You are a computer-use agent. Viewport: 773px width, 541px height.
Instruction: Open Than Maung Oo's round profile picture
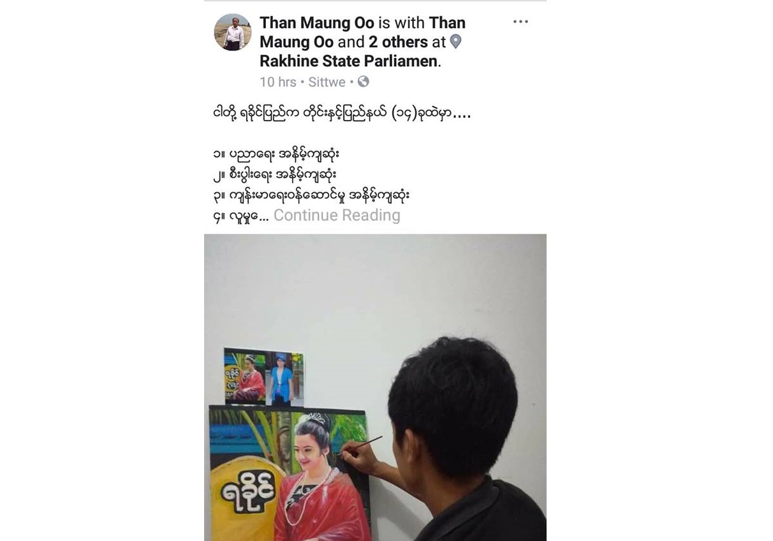click(232, 32)
